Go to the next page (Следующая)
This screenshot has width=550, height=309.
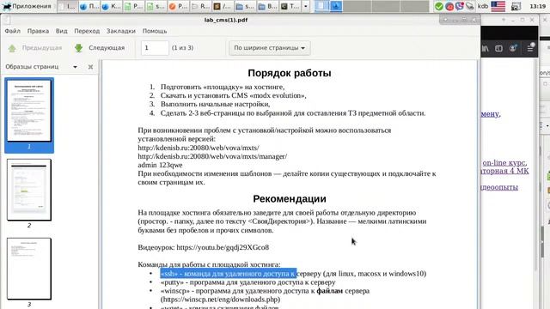tap(100, 48)
